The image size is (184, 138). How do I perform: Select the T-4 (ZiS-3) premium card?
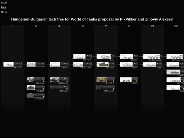(x=106, y=80)
